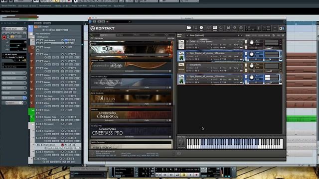The image size is (319, 179).
Task: Open Frame Drum track name dropdown in inspector
Action: (14, 29)
